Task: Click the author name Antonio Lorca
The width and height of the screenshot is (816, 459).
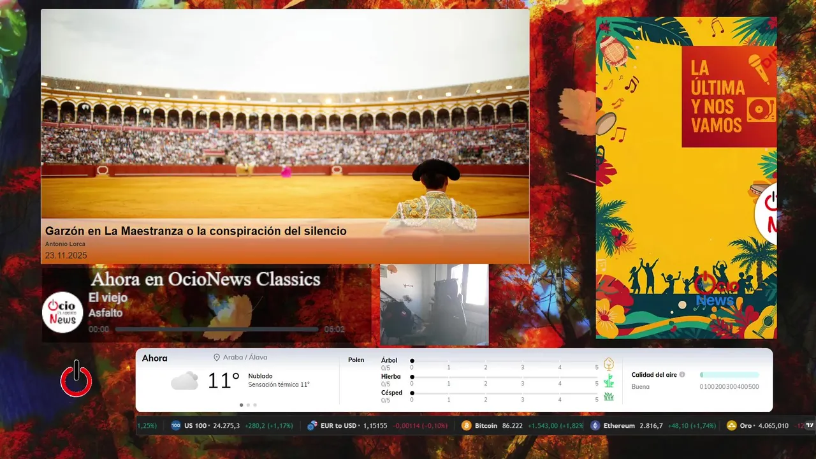Action: [65, 244]
